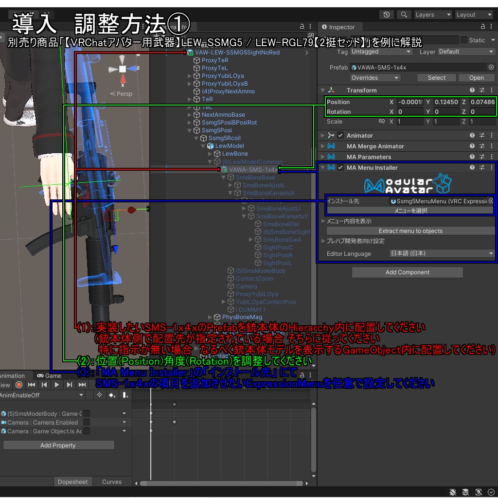Screen dimensions: 498x498
Task: Open VAW-LEW-SSMG5SightNoRed prefab arrow
Action: tap(306, 53)
